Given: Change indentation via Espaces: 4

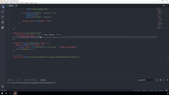Looking at the screenshot, I should 145,90.
